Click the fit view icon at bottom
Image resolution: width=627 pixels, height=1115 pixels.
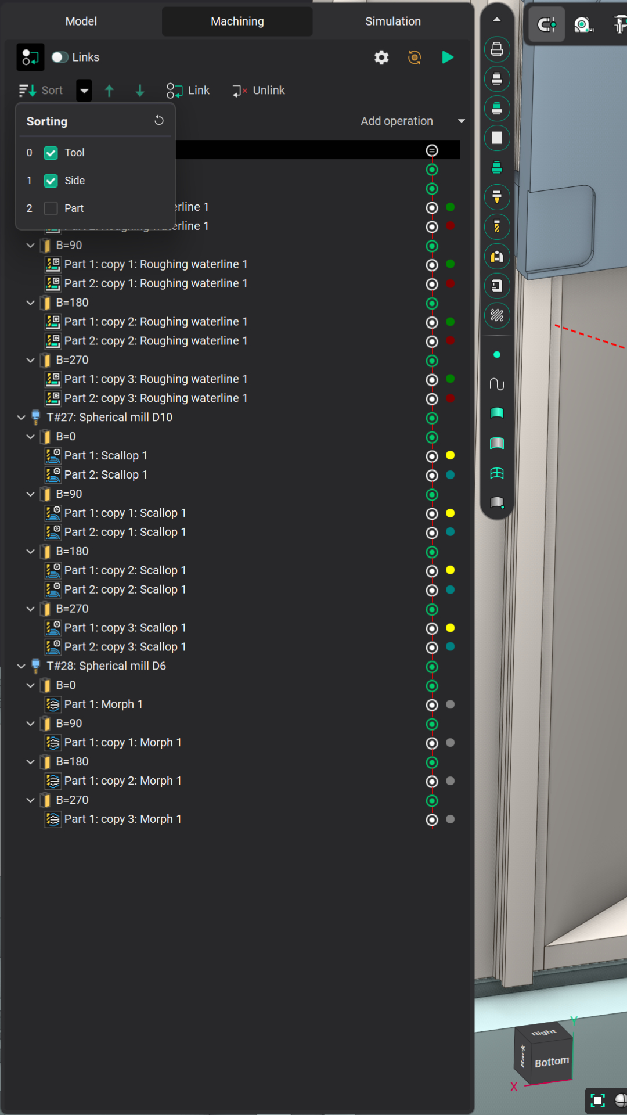pos(597,1100)
